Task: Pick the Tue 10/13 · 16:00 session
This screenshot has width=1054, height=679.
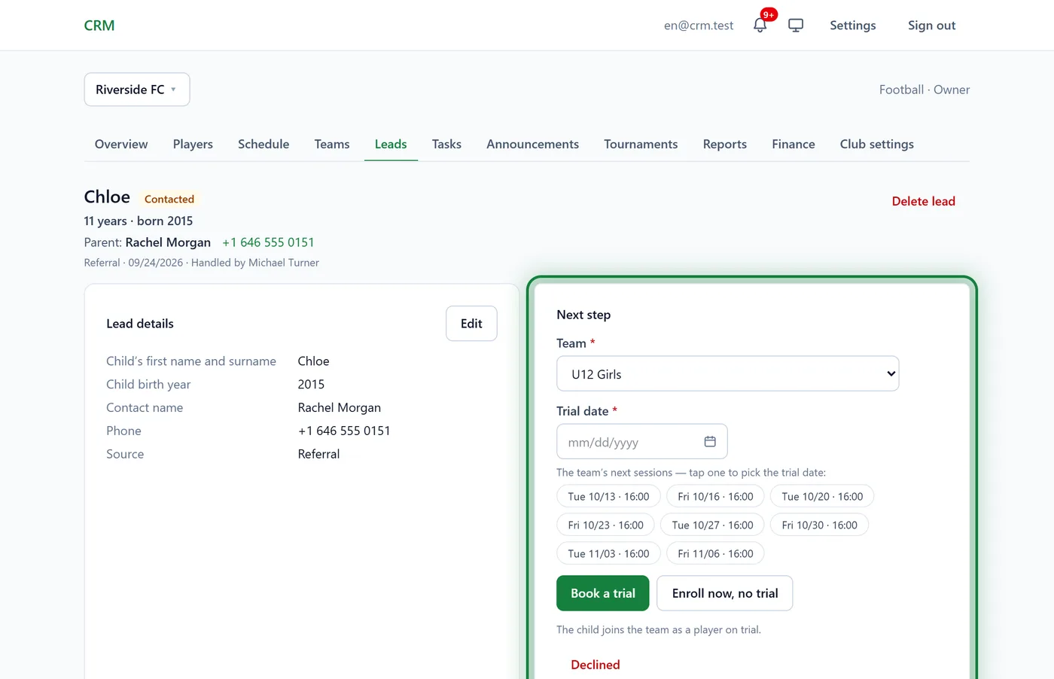Action: coord(608,497)
